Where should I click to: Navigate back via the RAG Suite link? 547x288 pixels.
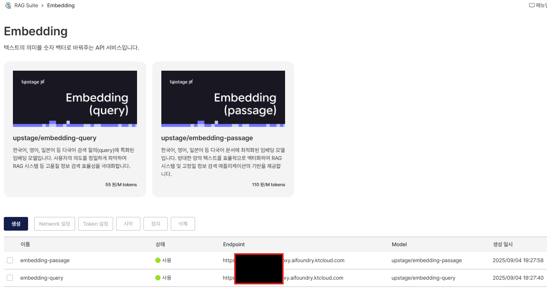(x=27, y=5)
